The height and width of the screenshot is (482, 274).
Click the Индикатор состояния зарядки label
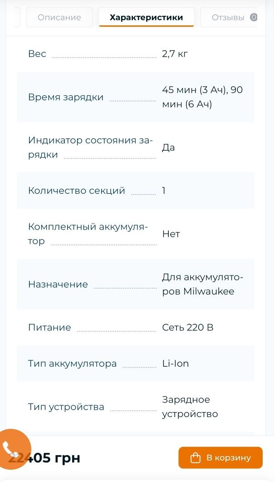90,147
